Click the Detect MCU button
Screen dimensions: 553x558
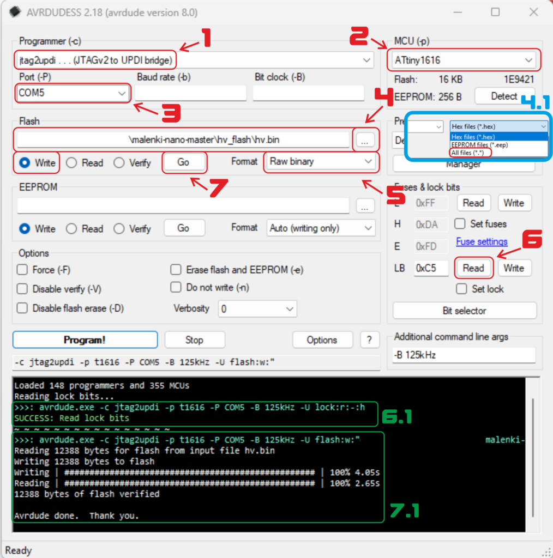point(503,96)
